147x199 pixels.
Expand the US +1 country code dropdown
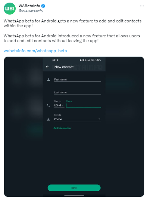click(59, 105)
